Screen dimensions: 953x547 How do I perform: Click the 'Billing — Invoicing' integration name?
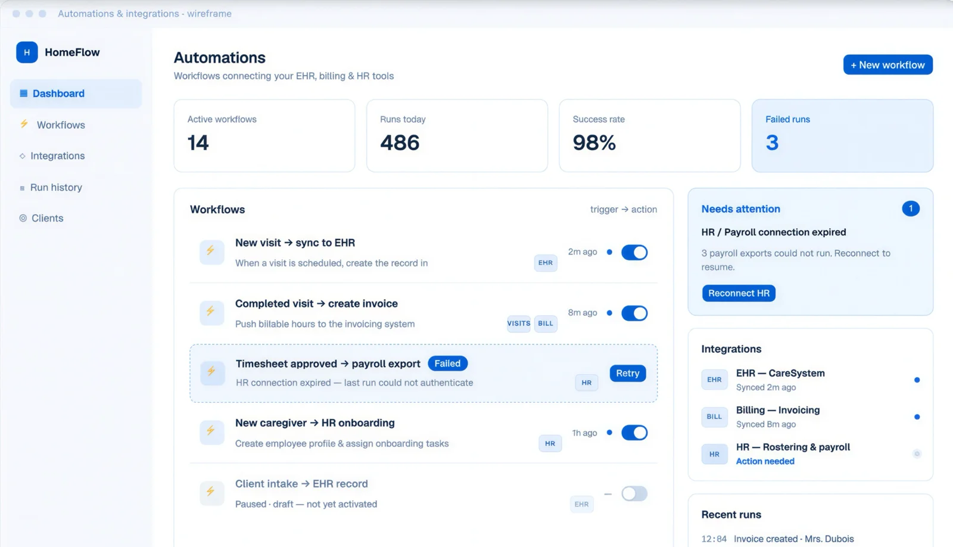tap(778, 410)
